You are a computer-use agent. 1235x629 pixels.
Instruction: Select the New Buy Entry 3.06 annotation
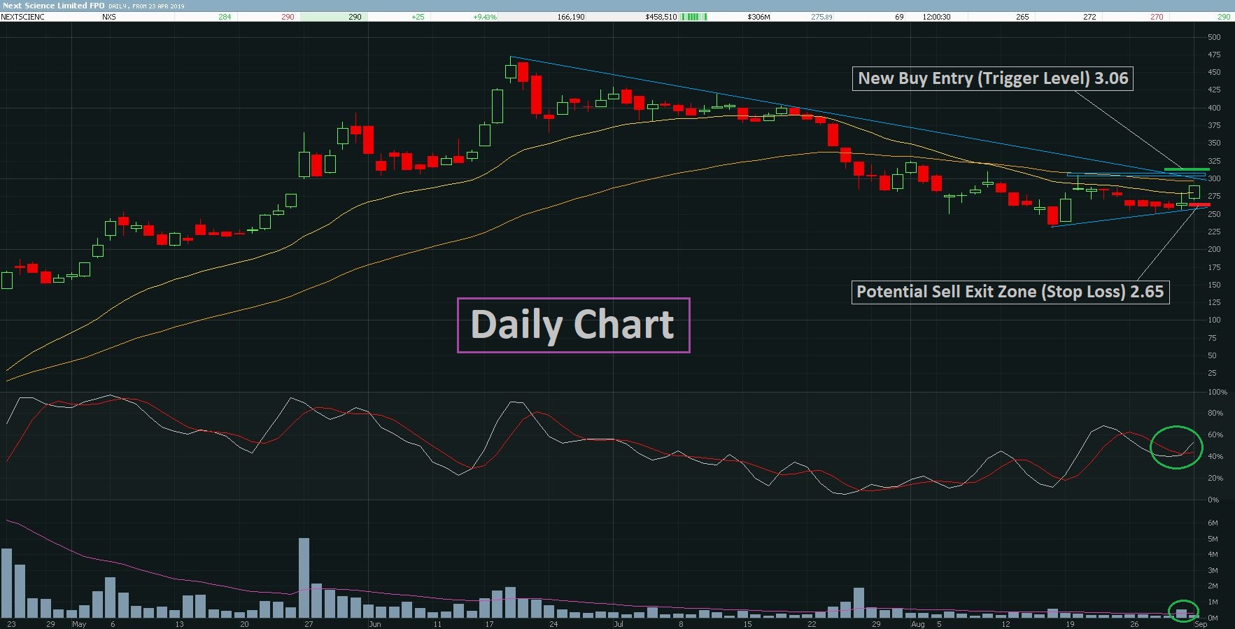(x=993, y=78)
